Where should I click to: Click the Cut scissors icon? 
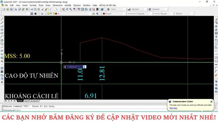[x=32, y=9]
